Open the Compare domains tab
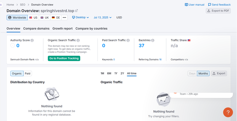237x121 pixels. (x=36, y=28)
